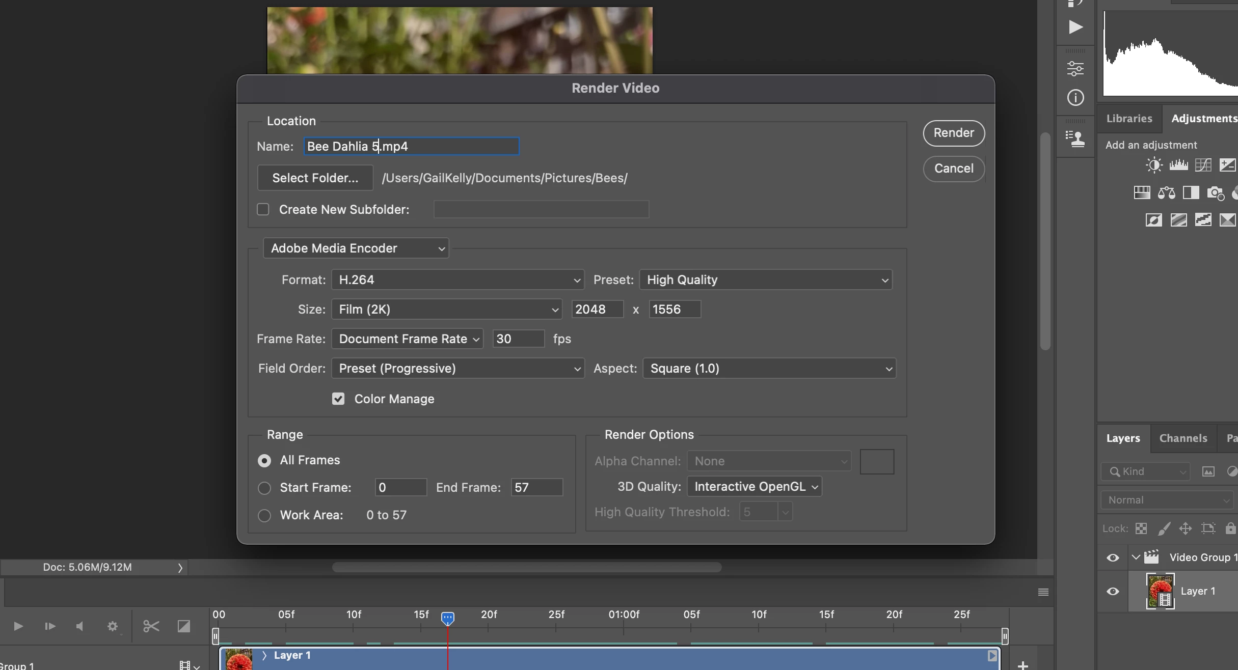The image size is (1238, 670).
Task: Select the Work Area range option
Action: coord(264,515)
